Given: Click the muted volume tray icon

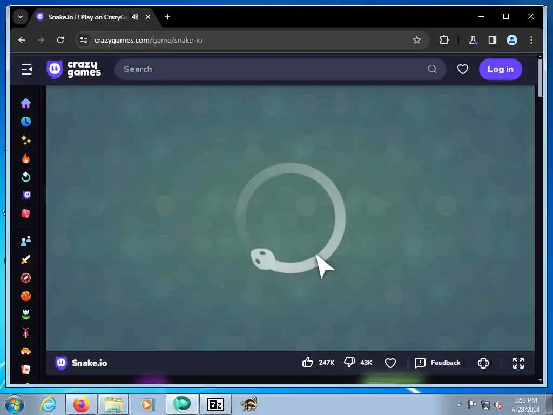Looking at the screenshot, I should tap(498, 405).
